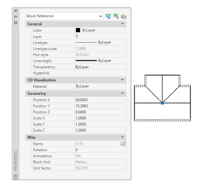Click the black Color swatch
The height and width of the screenshot is (189, 204).
(x=78, y=30)
